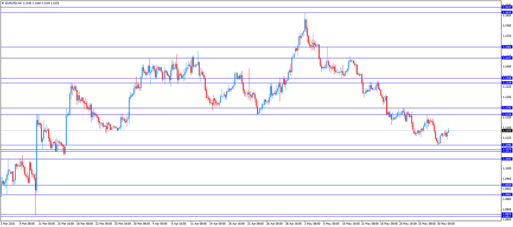Click the triangle arrow beside EURUSD,H4

tap(3, 3)
